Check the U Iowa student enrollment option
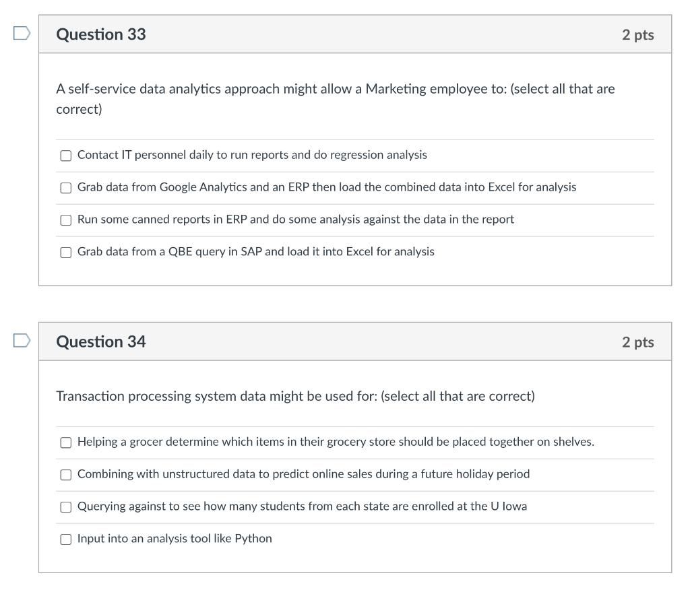This screenshot has height=590, width=690. pos(65,506)
